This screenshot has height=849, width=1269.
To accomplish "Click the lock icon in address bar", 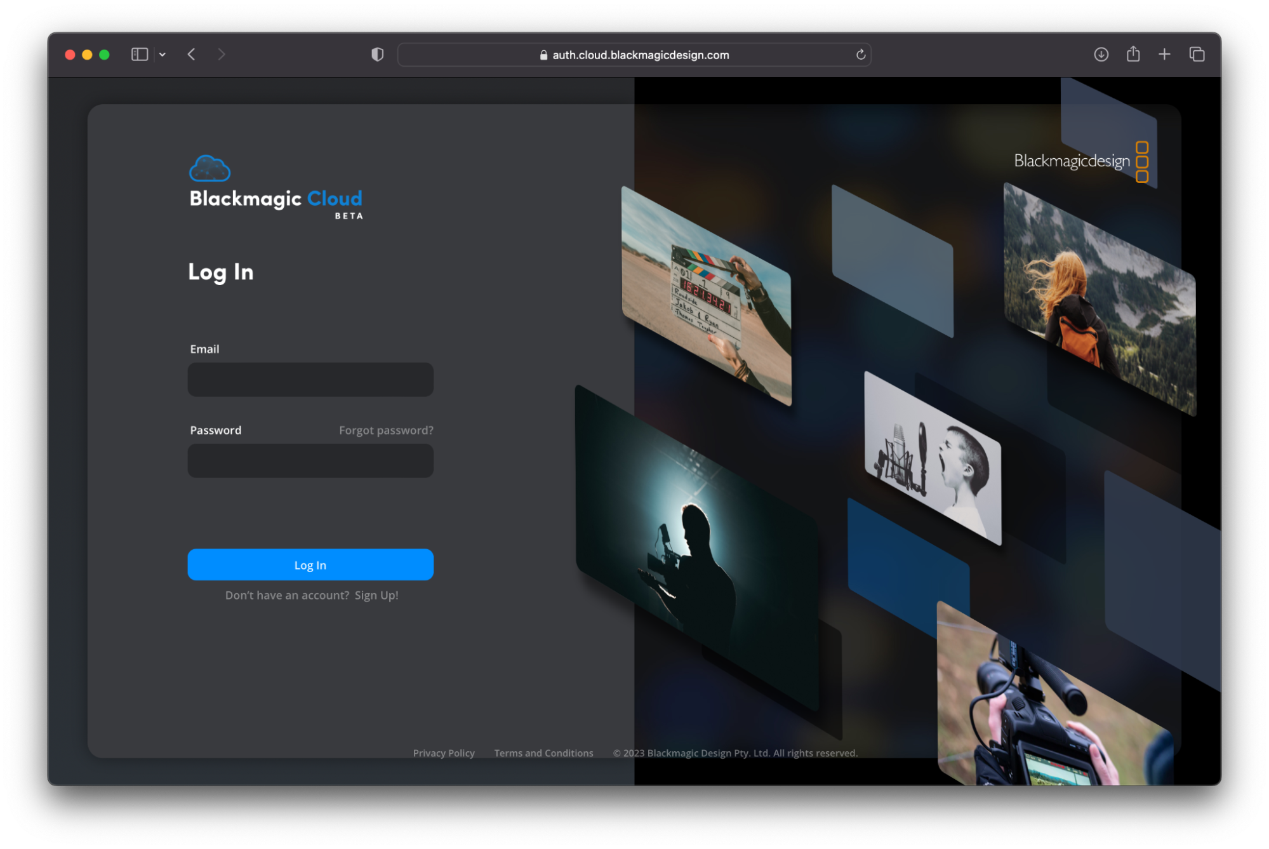I will point(543,55).
